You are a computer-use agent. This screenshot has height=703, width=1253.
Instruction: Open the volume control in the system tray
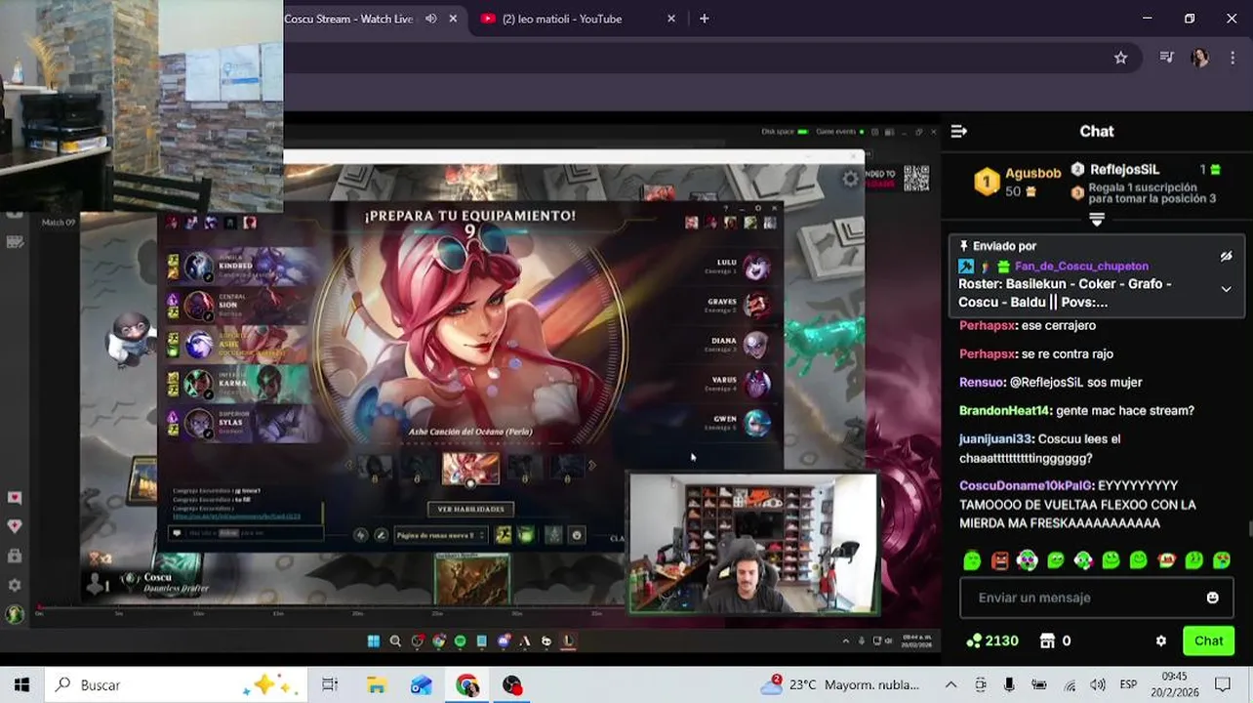[x=1098, y=685]
